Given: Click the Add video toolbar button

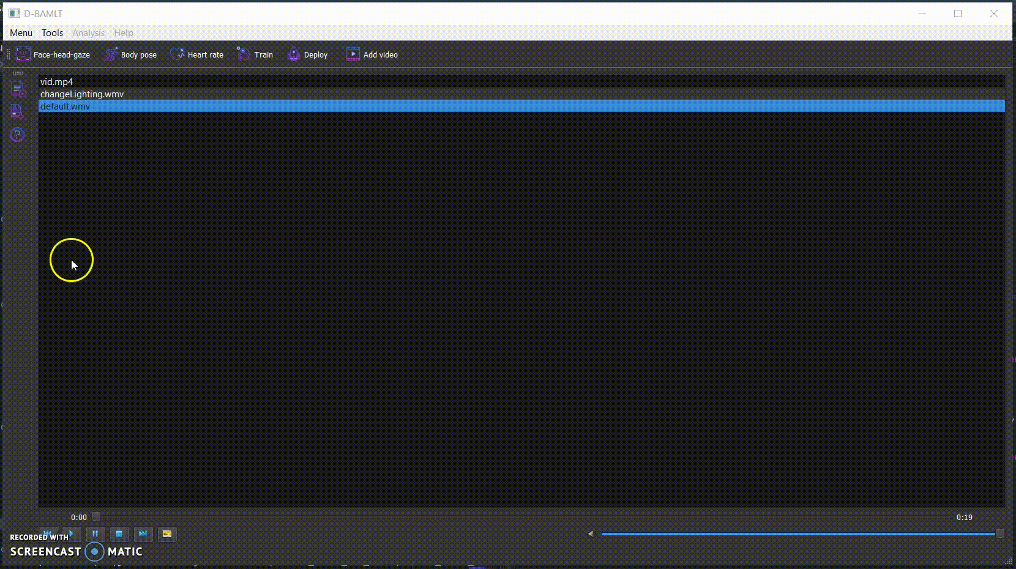Looking at the screenshot, I should point(372,54).
